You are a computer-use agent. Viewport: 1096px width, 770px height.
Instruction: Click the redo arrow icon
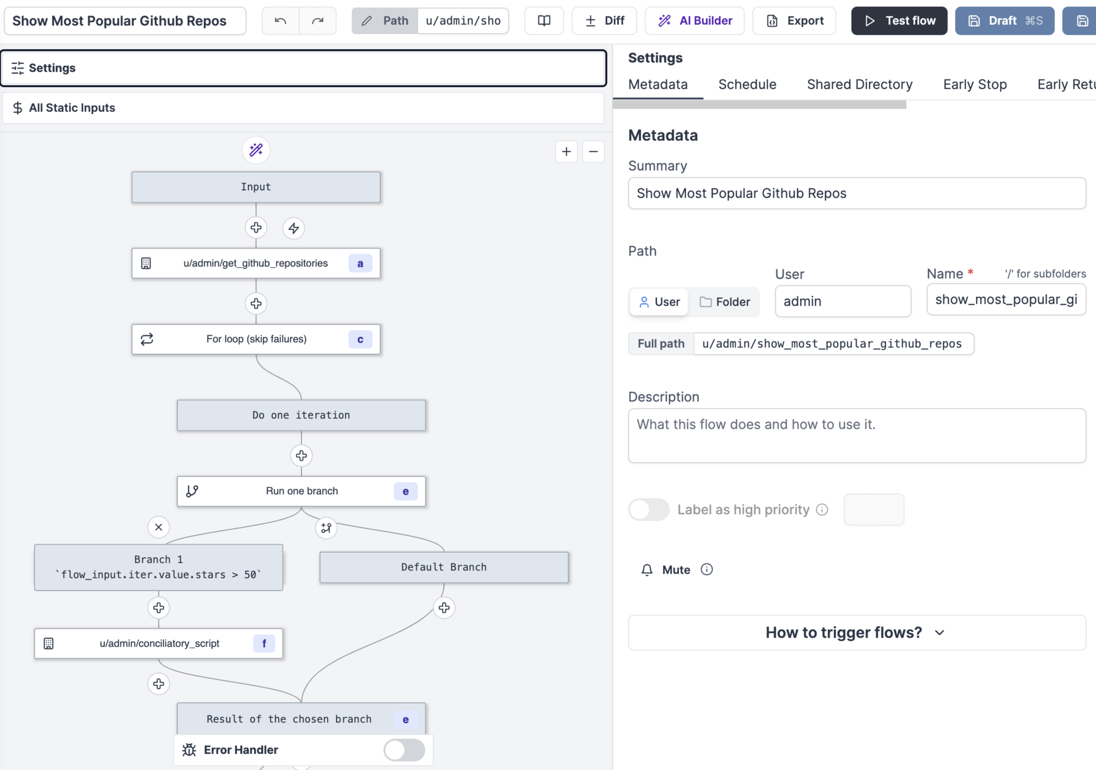[x=317, y=21]
